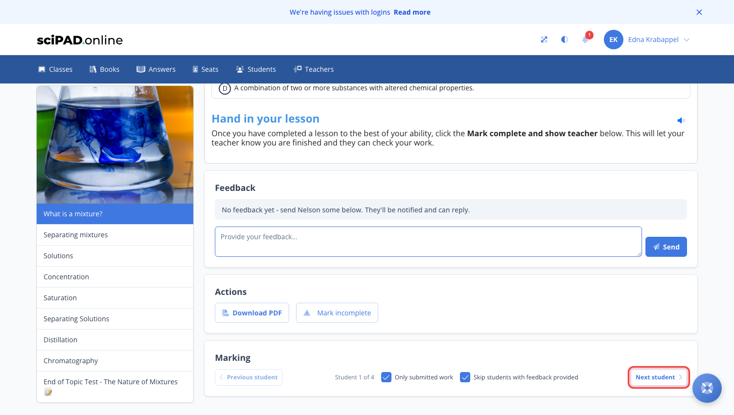Click the EK user avatar
Image resolution: width=734 pixels, height=415 pixels.
[x=613, y=40]
